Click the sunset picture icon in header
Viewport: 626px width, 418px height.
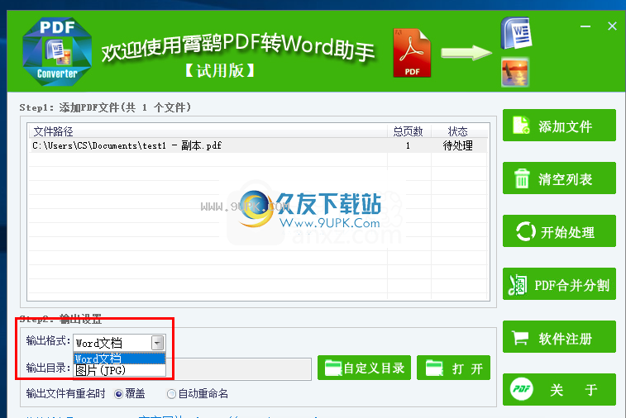tap(515, 72)
